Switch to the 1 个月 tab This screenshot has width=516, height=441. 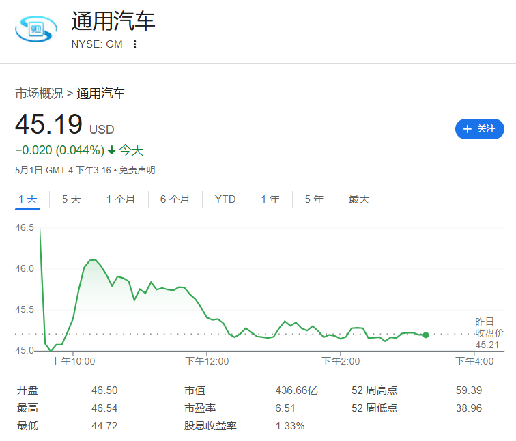pos(121,199)
